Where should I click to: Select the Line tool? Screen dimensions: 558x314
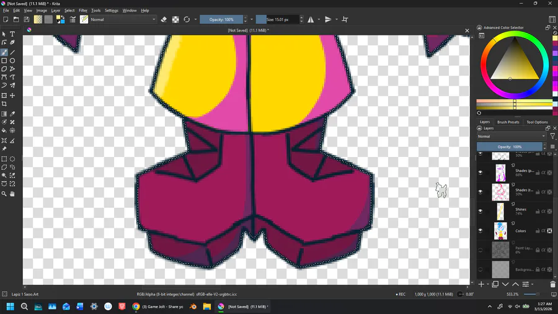coord(12,52)
